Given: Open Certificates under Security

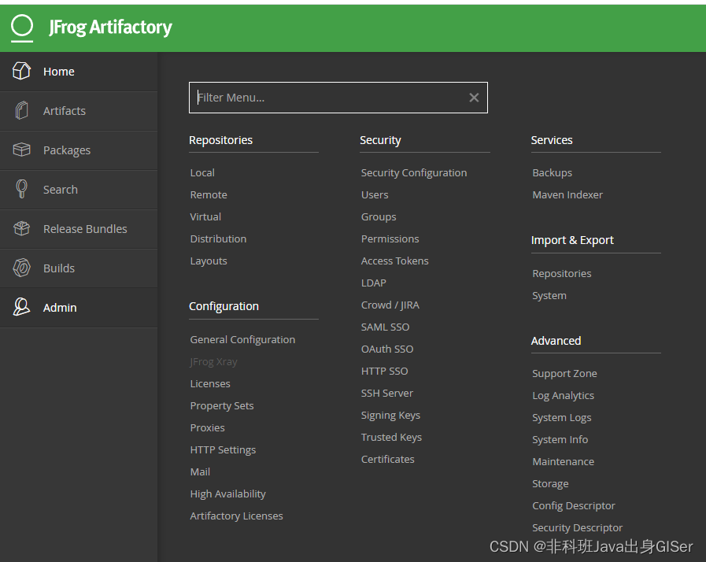Looking at the screenshot, I should coord(388,460).
